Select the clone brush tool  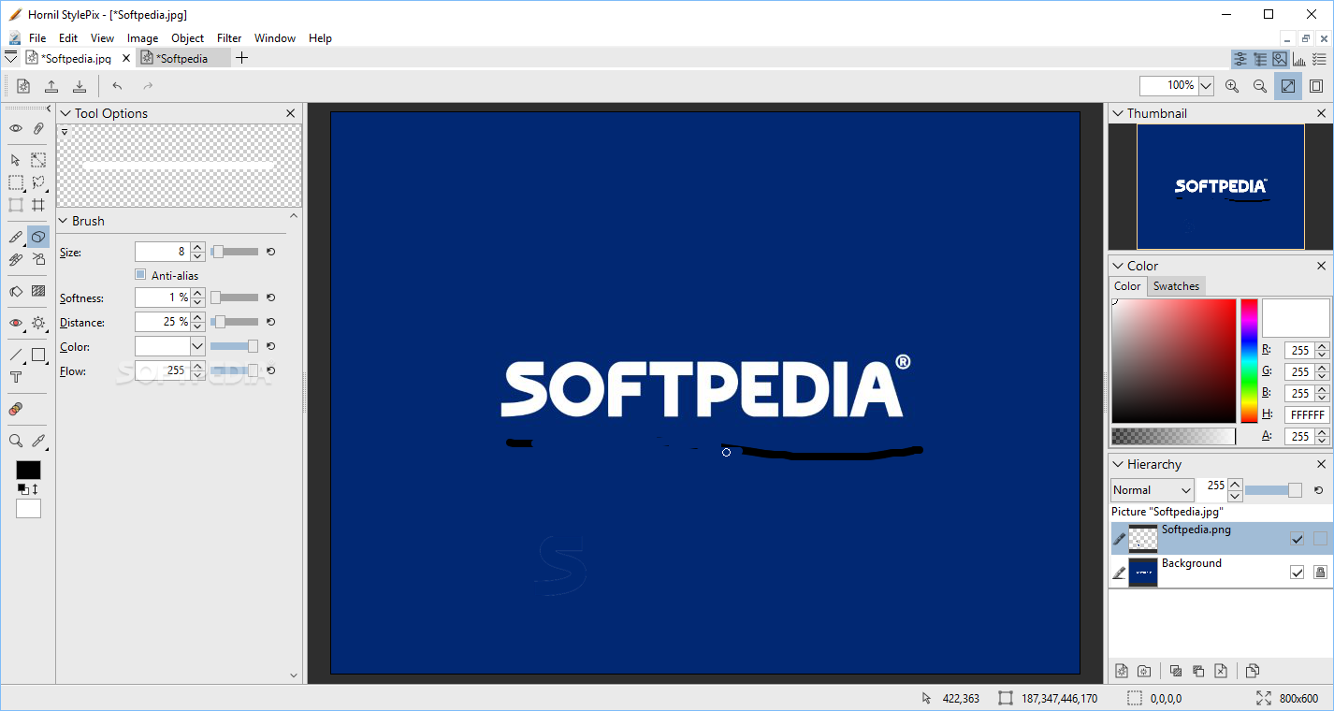[x=16, y=259]
